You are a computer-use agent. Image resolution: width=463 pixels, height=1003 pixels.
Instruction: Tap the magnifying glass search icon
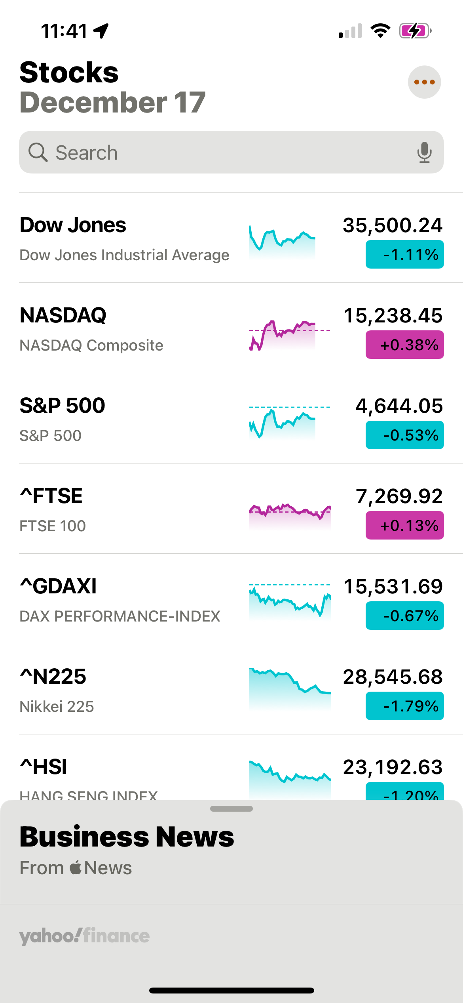click(x=38, y=153)
